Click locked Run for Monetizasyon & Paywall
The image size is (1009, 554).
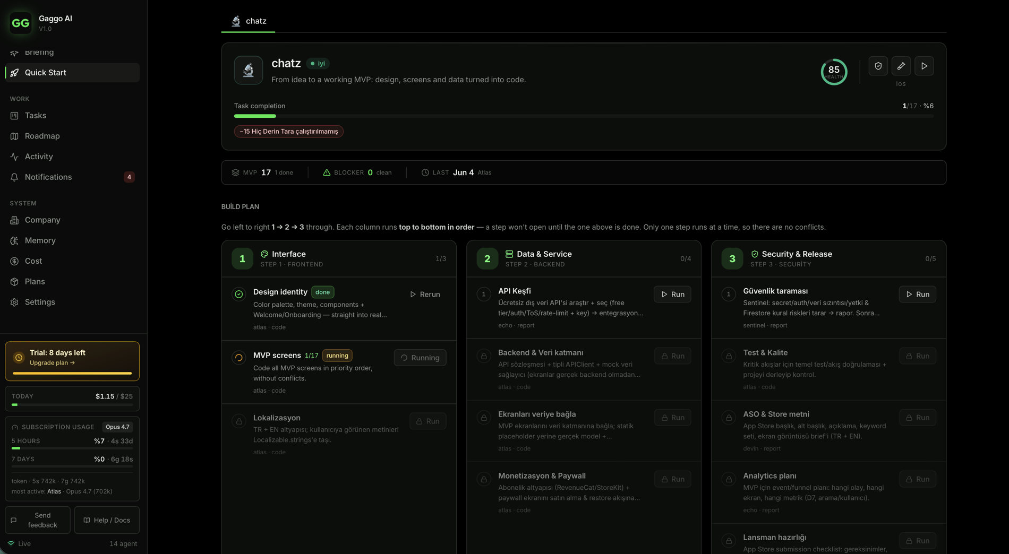click(x=673, y=479)
